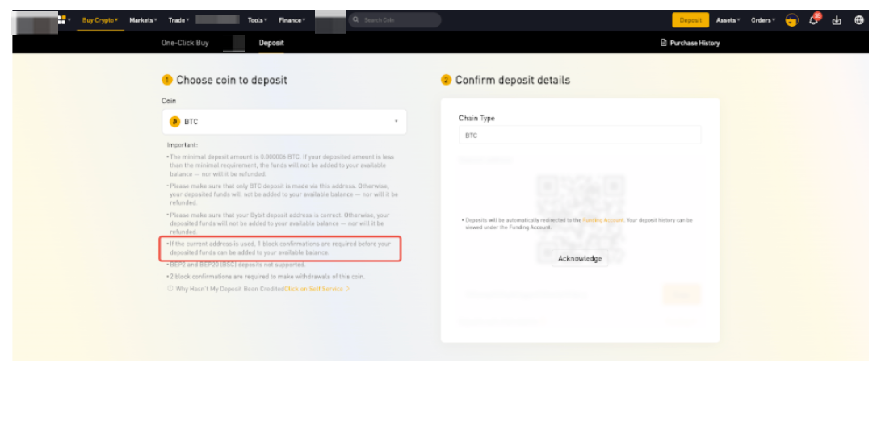Open the Buy Crypto menu
This screenshot has height=434, width=877.
click(x=99, y=20)
